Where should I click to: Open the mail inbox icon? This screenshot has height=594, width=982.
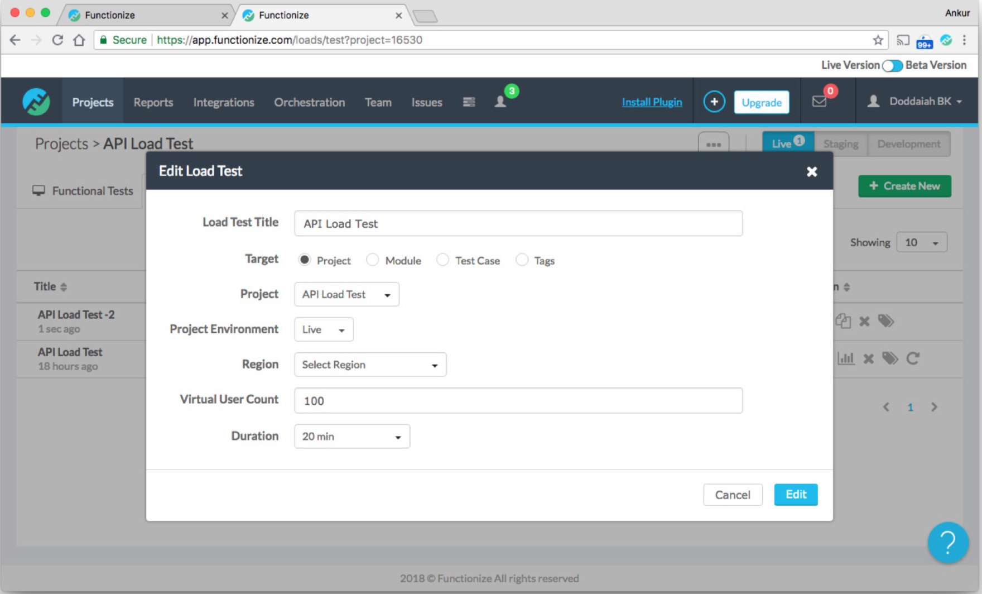pos(819,102)
